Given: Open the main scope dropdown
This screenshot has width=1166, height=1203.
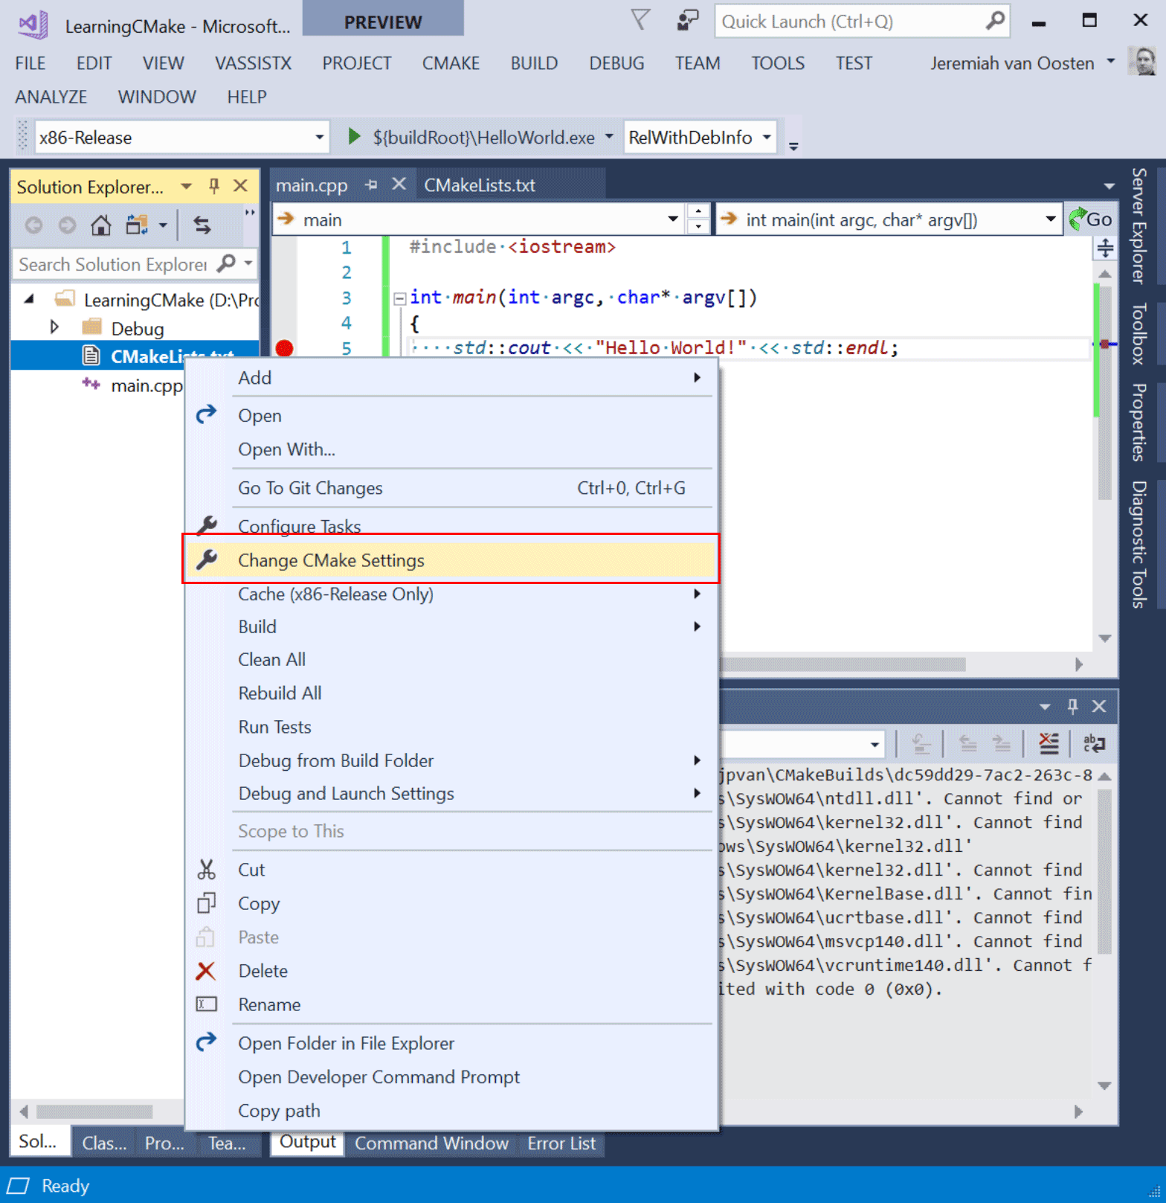Looking at the screenshot, I should click(672, 219).
